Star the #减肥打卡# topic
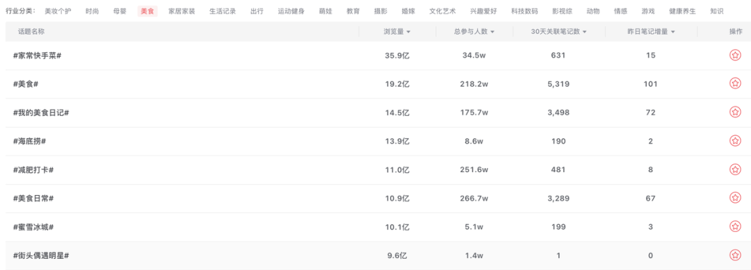 [735, 169]
